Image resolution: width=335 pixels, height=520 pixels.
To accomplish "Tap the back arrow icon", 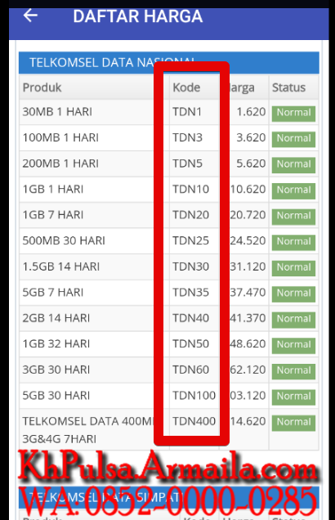I will pos(30,16).
